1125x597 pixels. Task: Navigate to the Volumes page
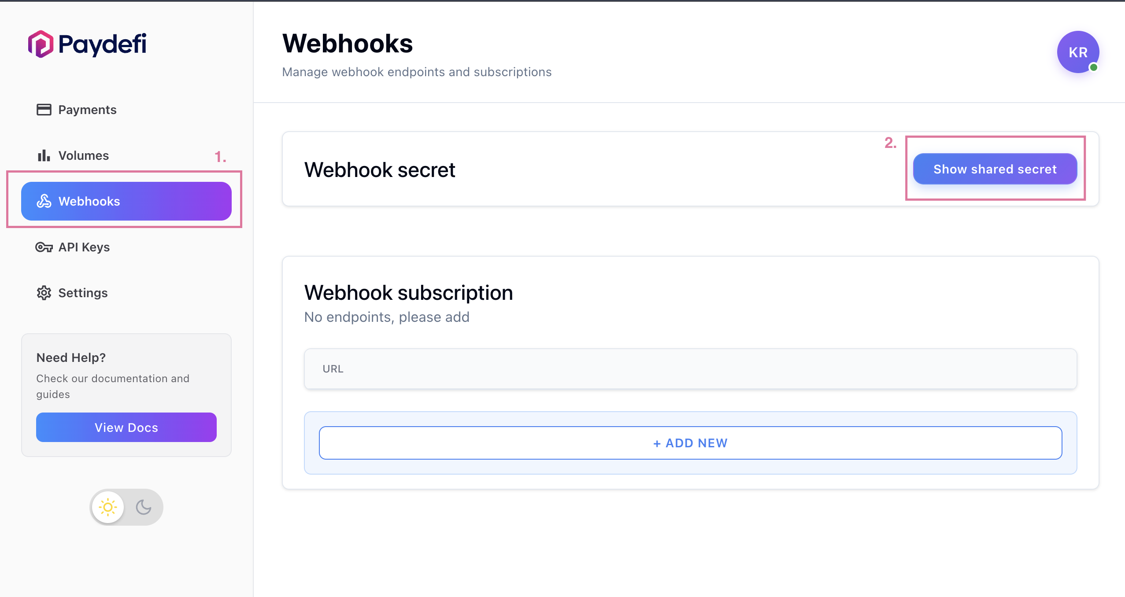click(83, 155)
